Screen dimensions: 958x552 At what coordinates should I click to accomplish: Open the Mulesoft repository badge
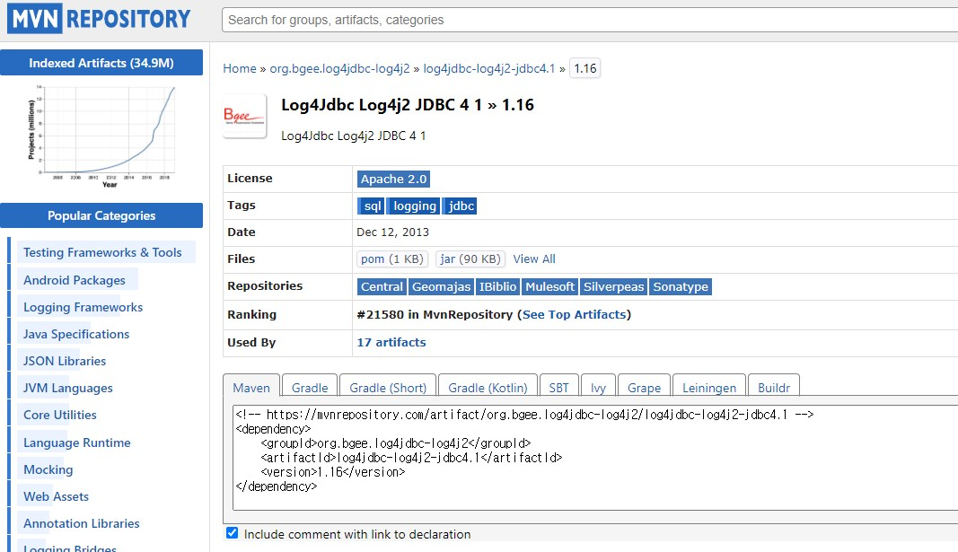point(549,286)
